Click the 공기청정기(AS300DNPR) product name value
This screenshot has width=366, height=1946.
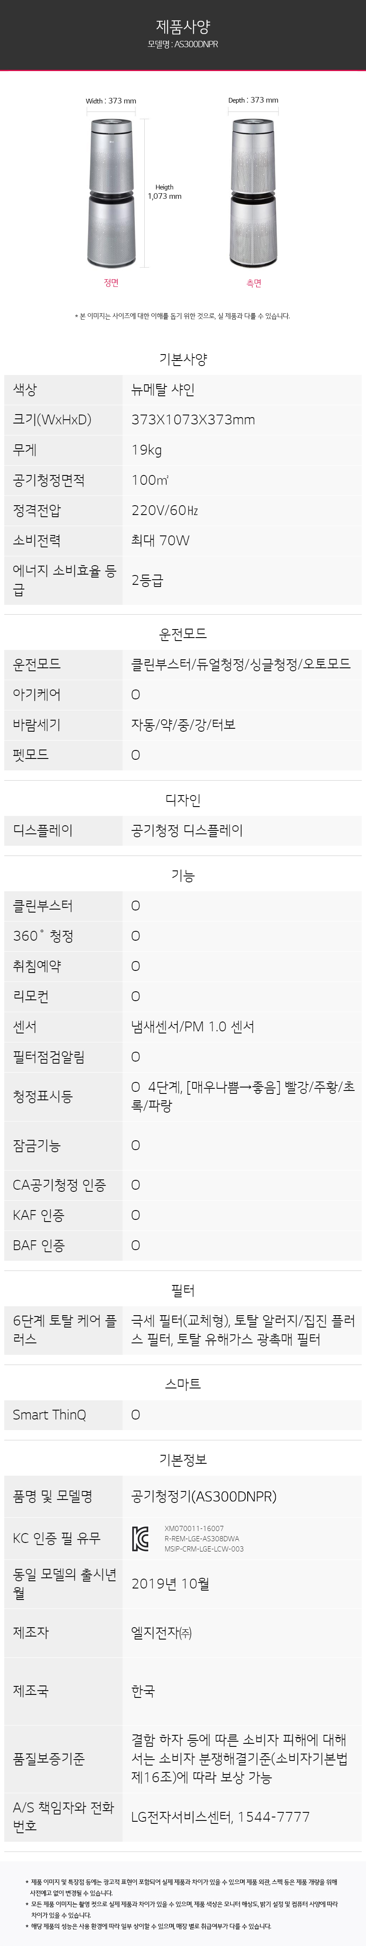pyautogui.click(x=204, y=1497)
